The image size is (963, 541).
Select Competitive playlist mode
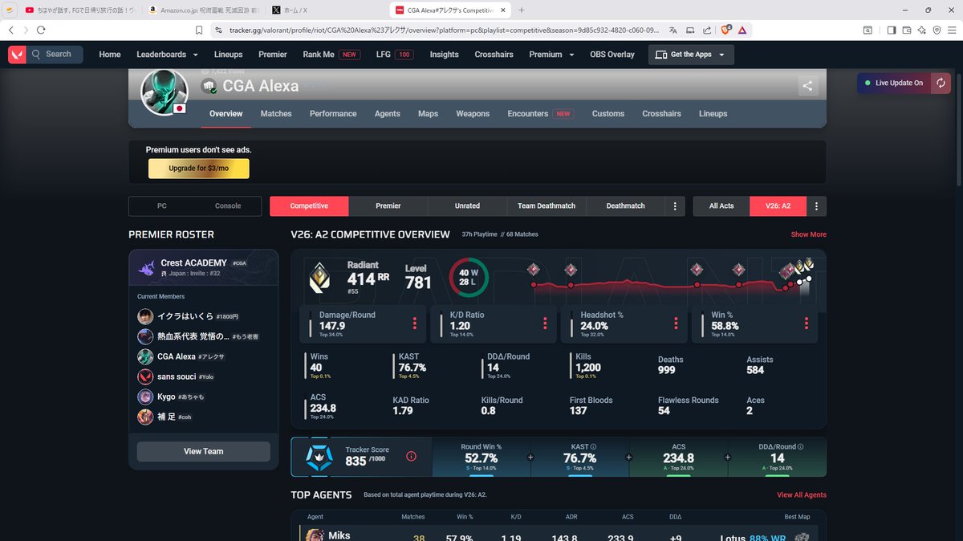coord(309,206)
